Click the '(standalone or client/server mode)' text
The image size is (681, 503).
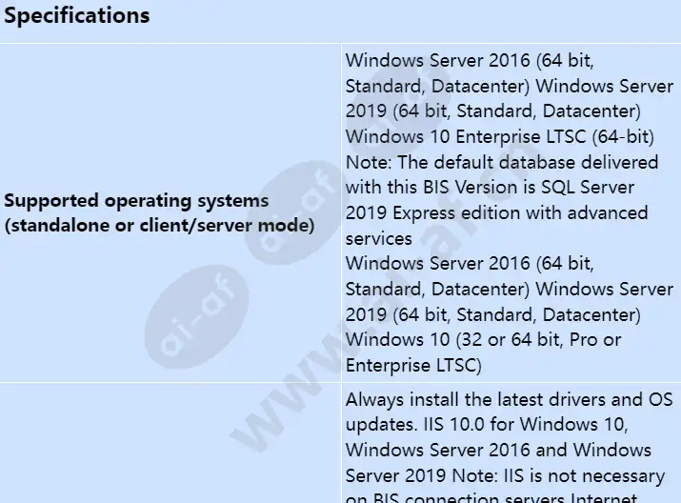(x=159, y=226)
